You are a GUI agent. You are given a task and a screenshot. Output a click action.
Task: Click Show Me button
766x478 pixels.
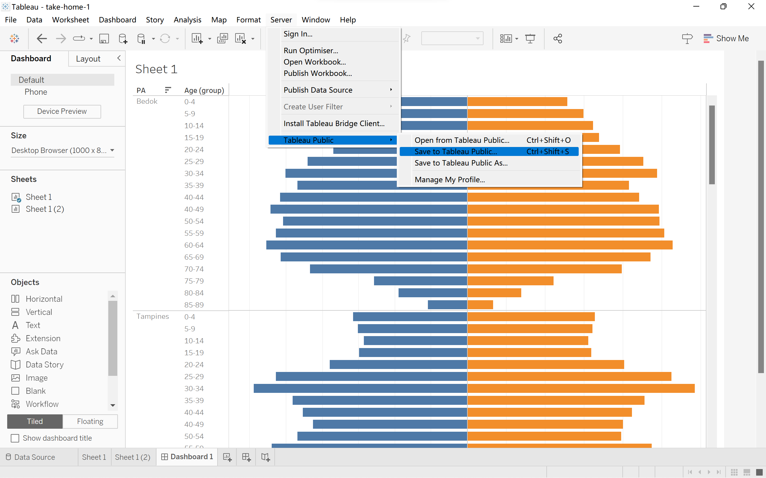[726, 39]
